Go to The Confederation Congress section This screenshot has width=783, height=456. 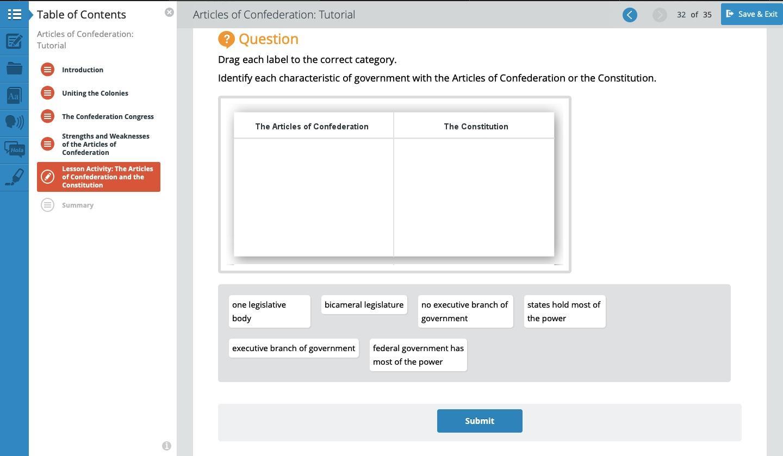[108, 116]
